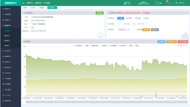Click the green 选择设备 button

(x=99, y=13)
